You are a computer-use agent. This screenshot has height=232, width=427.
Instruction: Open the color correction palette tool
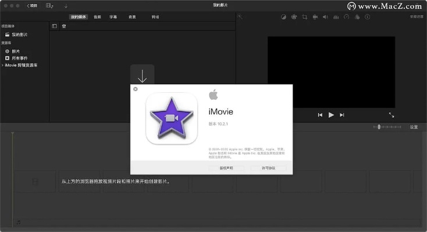[294, 17]
